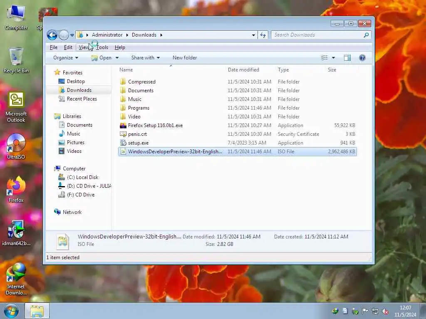
Task: Select (D:) CD Drive in sidebar
Action: click(89, 186)
